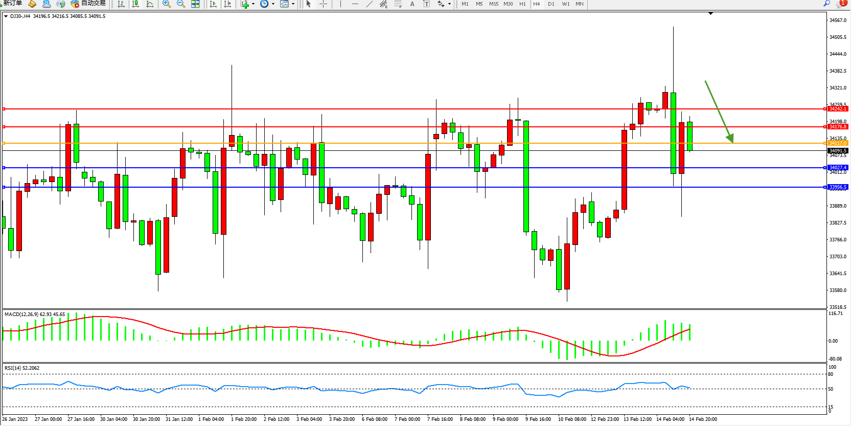Select the horizontal line drawing tool
The height and width of the screenshot is (426, 851).
point(355,4)
